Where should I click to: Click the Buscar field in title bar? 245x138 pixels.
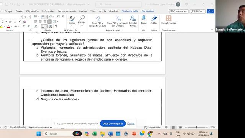pyautogui.click(x=118, y=4)
